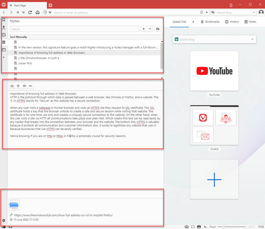Image resolution: width=265 pixels, height=229 pixels.
Task: Open sync cloud status icon
Action: [11, 227]
